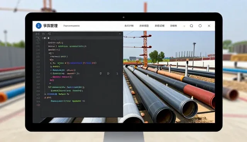This screenshot has height=142, width=247.
Task: Click the first icon in the code panel toolbar
Action: (37, 34)
